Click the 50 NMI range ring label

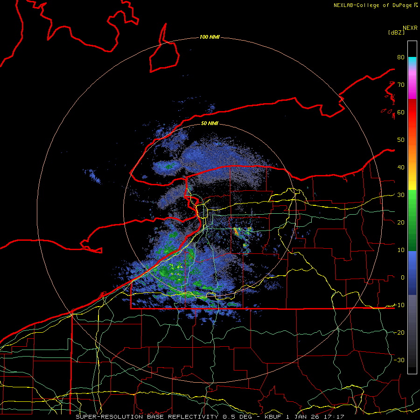(x=210, y=123)
